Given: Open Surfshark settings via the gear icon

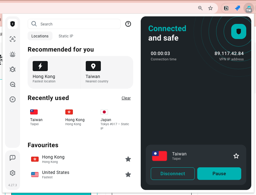Looking at the screenshot, I should click(13, 173).
